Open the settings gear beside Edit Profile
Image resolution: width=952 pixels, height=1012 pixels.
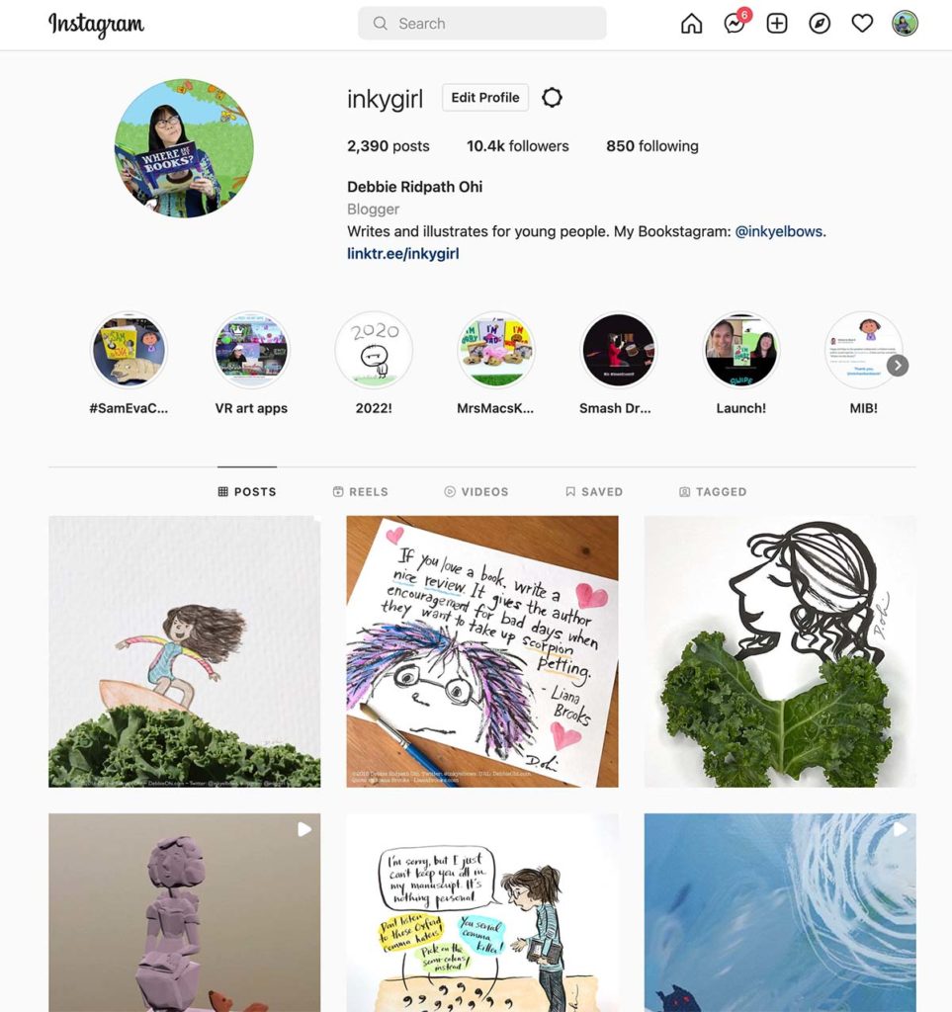[552, 98]
